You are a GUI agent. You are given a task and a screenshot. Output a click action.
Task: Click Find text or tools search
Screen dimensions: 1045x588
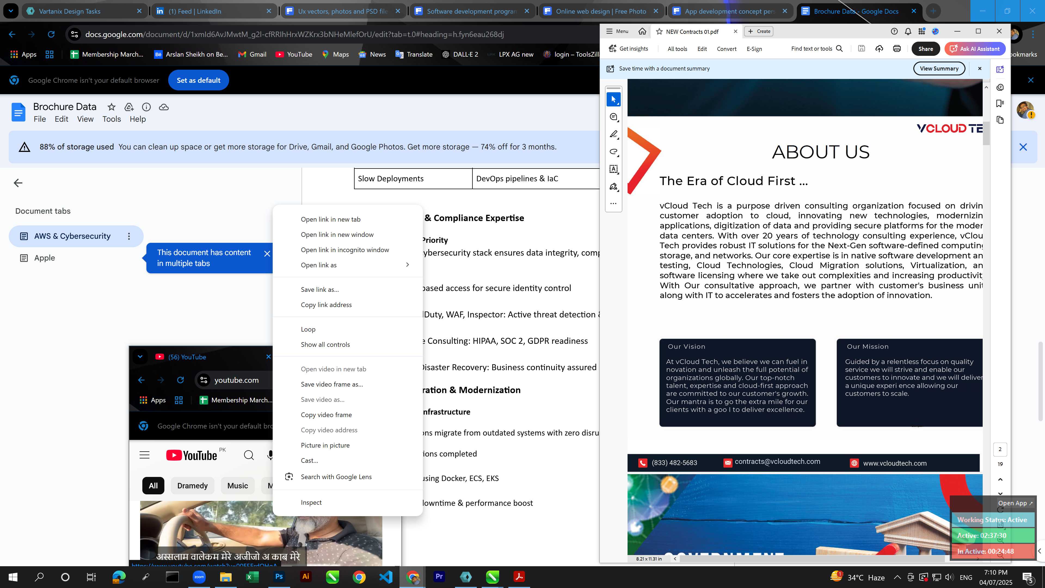(x=817, y=49)
